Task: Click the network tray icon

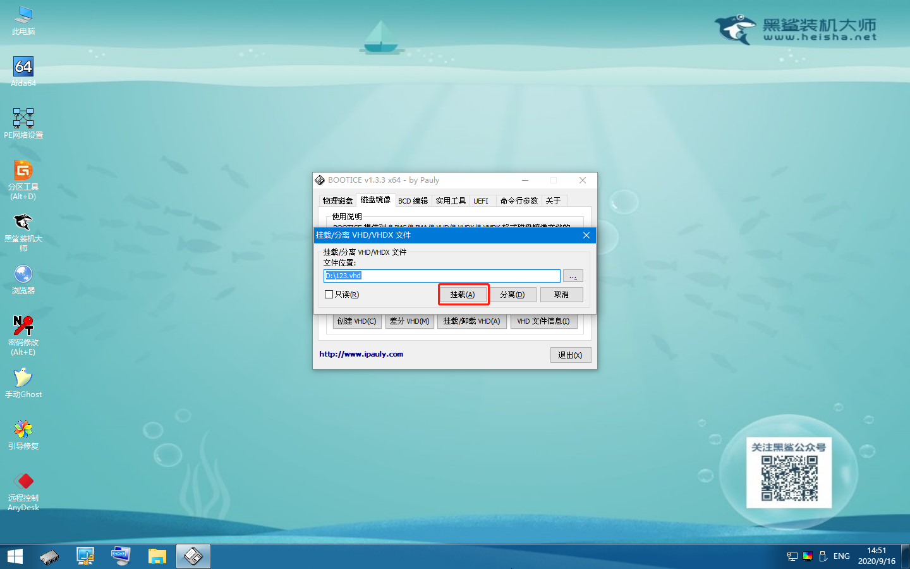Action: click(792, 556)
